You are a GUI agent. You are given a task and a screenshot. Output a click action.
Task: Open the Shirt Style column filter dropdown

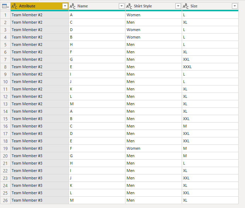click(178, 6)
